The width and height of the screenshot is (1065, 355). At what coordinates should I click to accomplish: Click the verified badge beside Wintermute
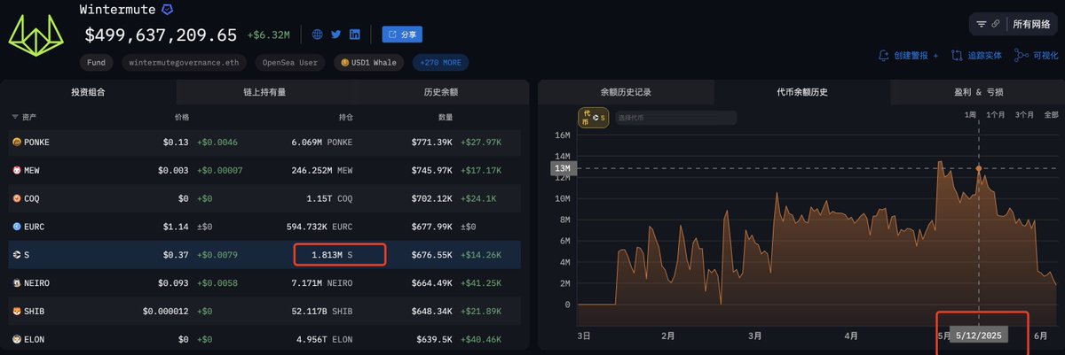tap(167, 10)
